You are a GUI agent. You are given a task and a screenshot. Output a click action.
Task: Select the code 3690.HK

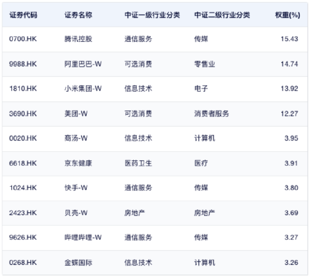tap(23, 114)
